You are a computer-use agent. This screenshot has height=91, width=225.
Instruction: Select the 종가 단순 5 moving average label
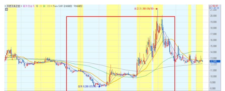click(x=29, y=6)
